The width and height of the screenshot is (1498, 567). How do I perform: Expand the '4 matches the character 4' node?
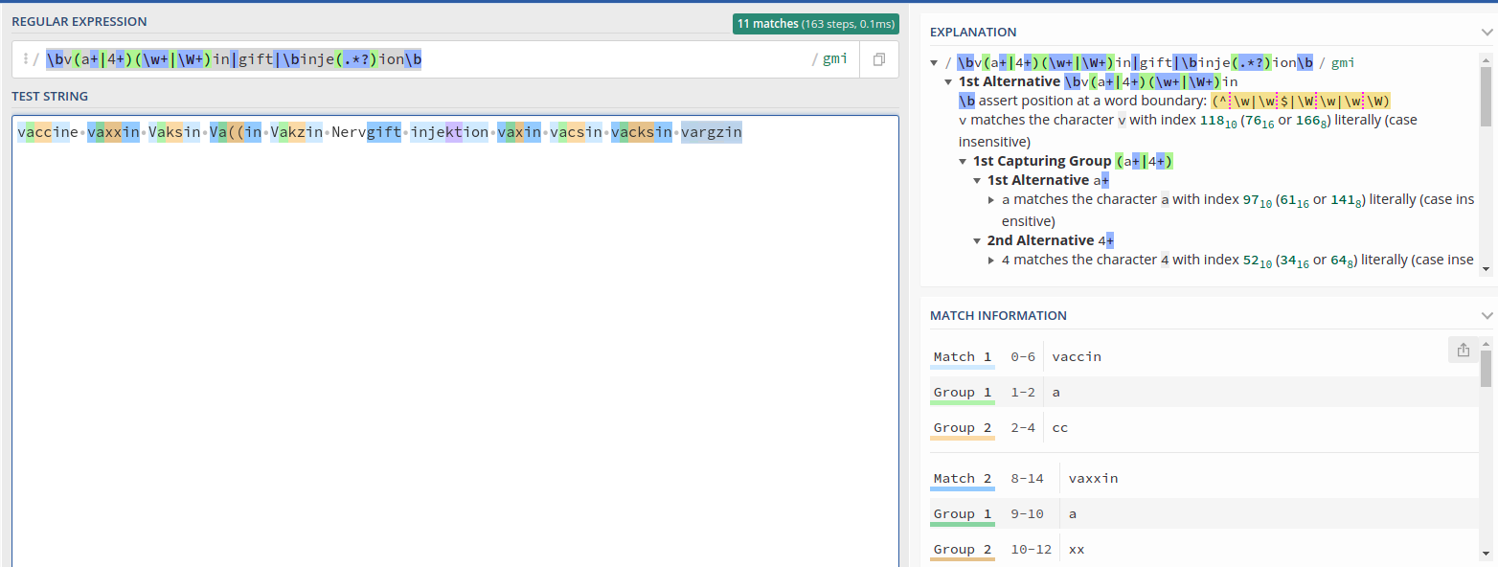pos(990,260)
